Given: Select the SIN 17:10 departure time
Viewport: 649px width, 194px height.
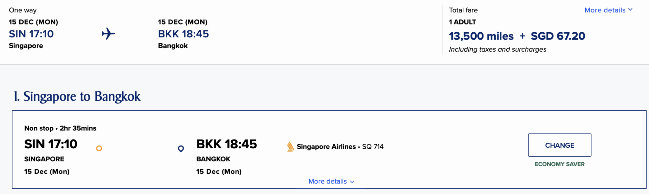Looking at the screenshot, I should pos(51,144).
